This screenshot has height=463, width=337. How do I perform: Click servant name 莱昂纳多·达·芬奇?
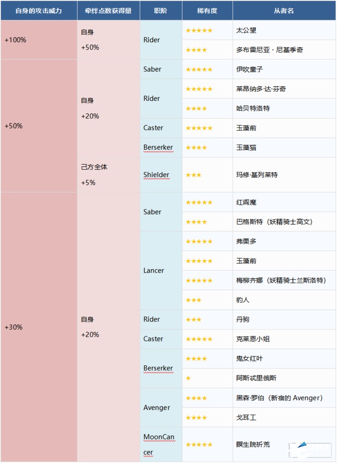(x=260, y=89)
